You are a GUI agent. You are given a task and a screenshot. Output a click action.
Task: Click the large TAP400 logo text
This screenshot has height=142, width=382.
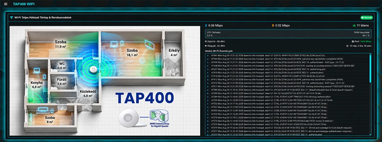pos(145,98)
